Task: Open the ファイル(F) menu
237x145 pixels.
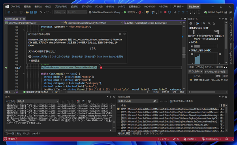Action: click(x=15, y=7)
